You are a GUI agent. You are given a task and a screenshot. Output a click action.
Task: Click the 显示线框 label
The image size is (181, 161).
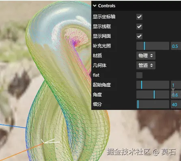102,26
